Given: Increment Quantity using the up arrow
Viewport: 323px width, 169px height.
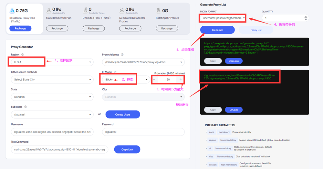Looking at the screenshot, I should pos(306,17).
